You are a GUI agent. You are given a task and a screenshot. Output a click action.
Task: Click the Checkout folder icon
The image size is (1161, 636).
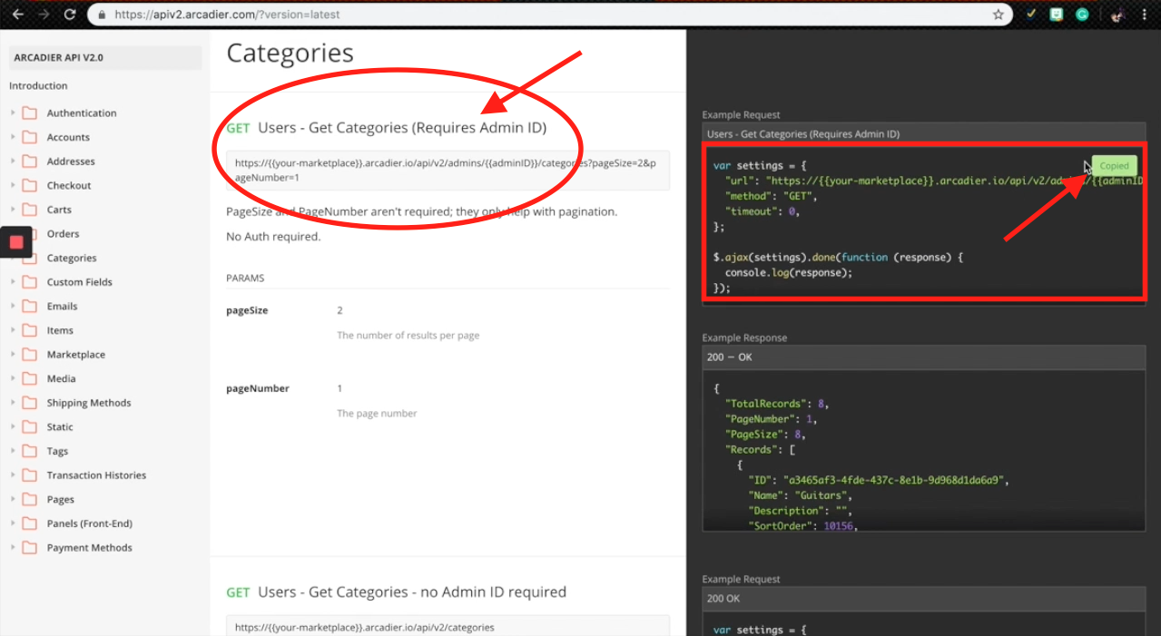(30, 185)
